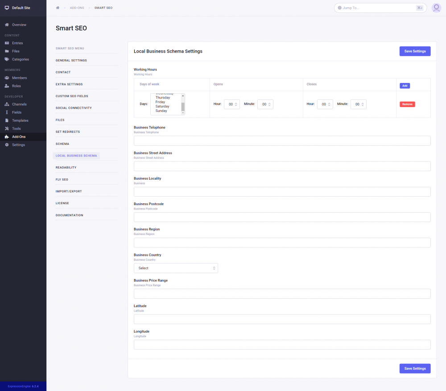This screenshot has height=391, width=446.
Task: Open the Import/Export menu item
Action: pos(68,191)
